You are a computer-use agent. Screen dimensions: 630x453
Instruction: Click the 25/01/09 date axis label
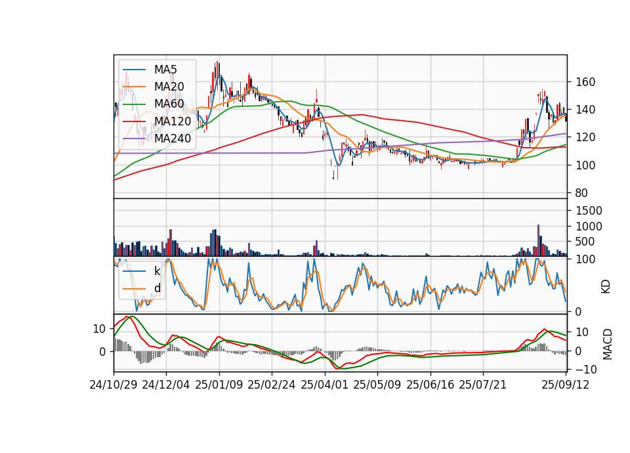click(219, 385)
